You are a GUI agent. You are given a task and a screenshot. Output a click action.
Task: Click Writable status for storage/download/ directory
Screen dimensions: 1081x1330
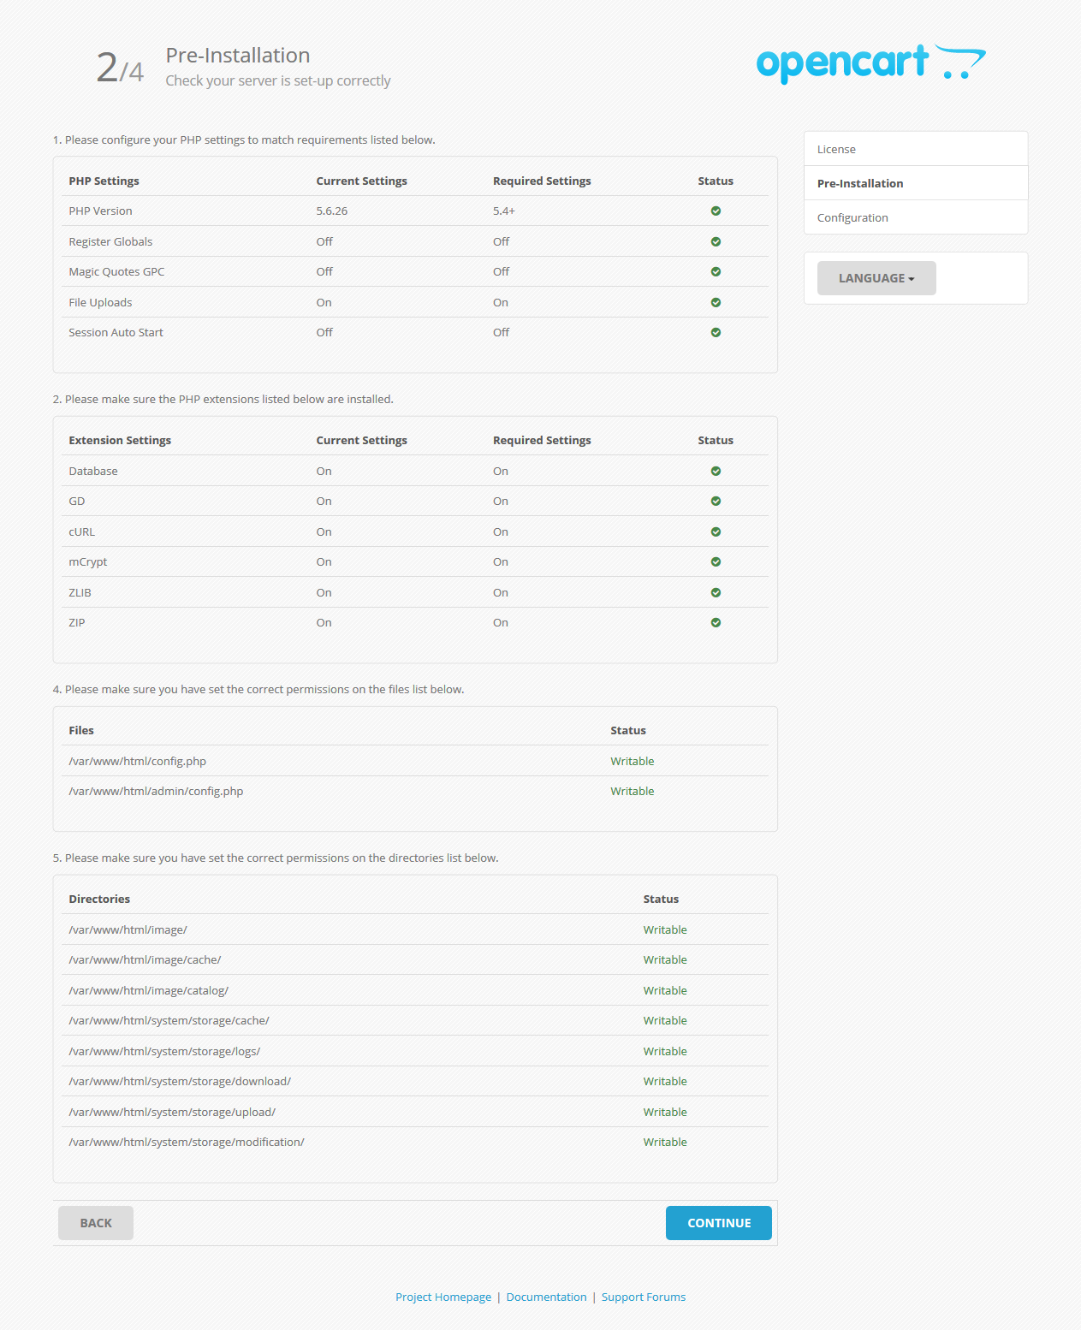pyautogui.click(x=665, y=1082)
